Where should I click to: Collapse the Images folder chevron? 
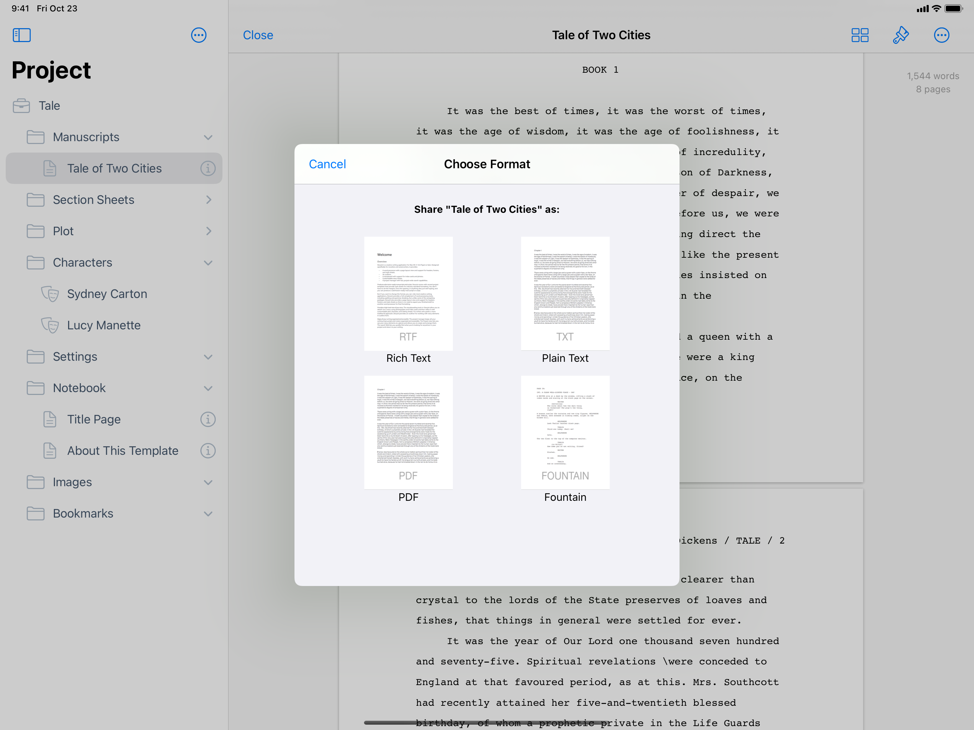point(208,482)
